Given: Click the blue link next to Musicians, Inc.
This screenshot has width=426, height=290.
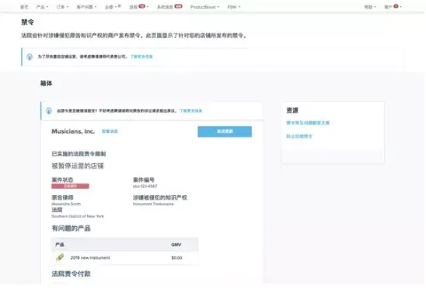Looking at the screenshot, I should tap(110, 131).
